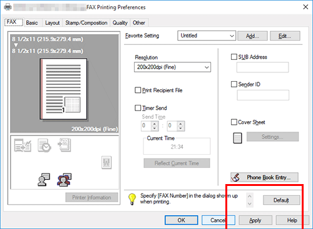The width and height of the screenshot is (313, 229).
Task: Click the Cover Sheet Settings... button
Action: click(272, 137)
